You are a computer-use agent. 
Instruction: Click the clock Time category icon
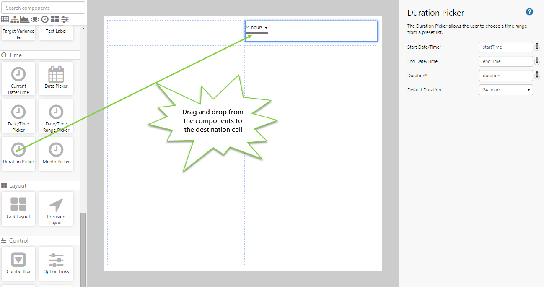tap(45, 19)
